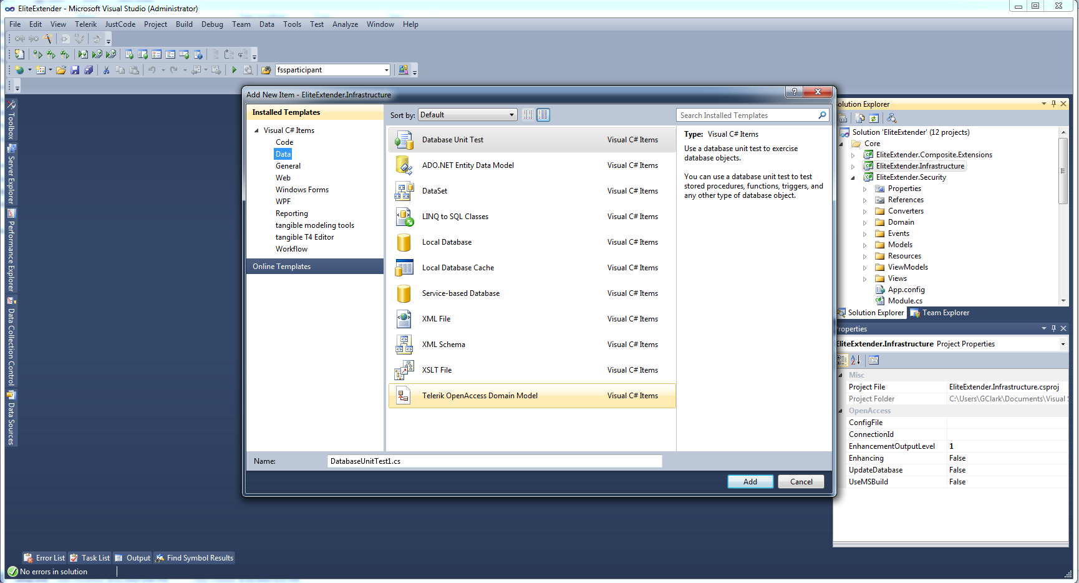Click the Show All Files icon in Solution Explorer
This screenshot has width=1079, height=583.
tap(860, 118)
